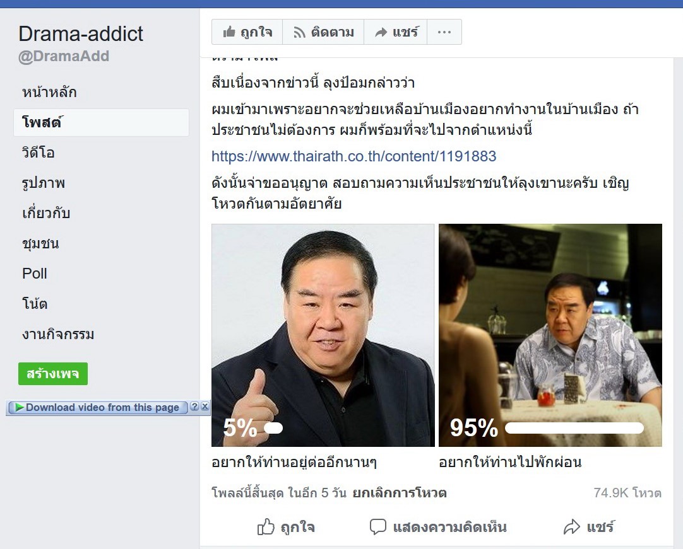Open the three-dots more options menu

[x=444, y=32]
